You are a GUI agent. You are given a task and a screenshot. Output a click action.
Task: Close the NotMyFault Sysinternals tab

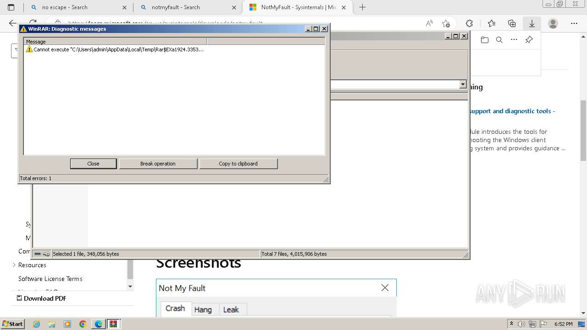tap(344, 7)
